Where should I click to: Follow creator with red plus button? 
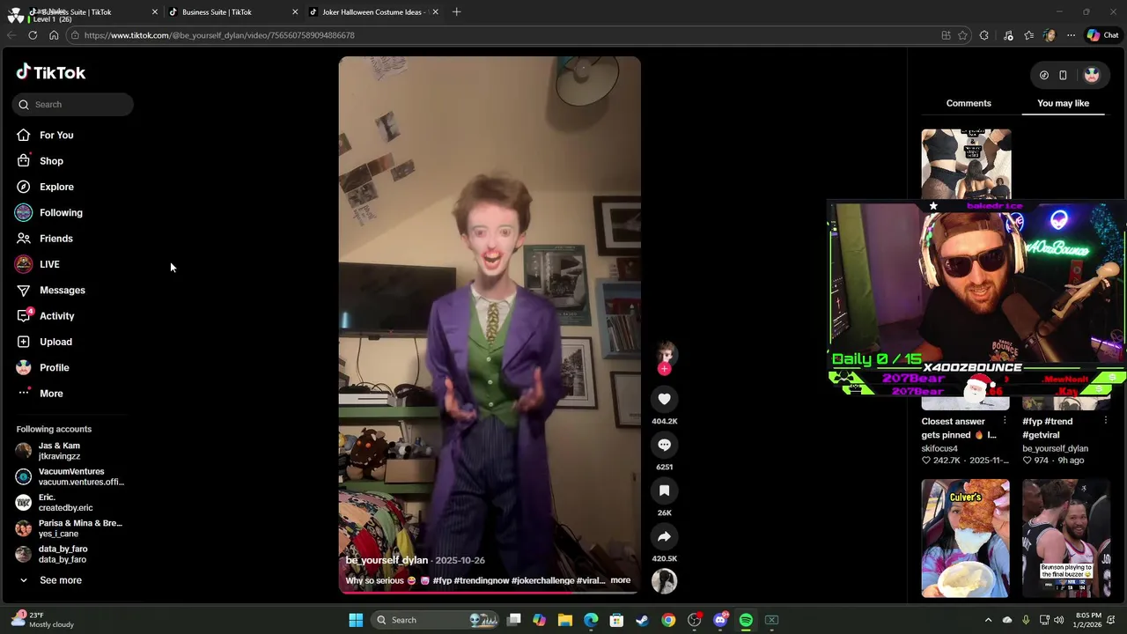664,369
